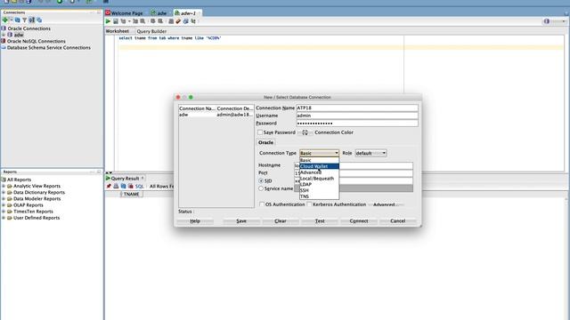Choose Basic from connection type list

[319, 160]
